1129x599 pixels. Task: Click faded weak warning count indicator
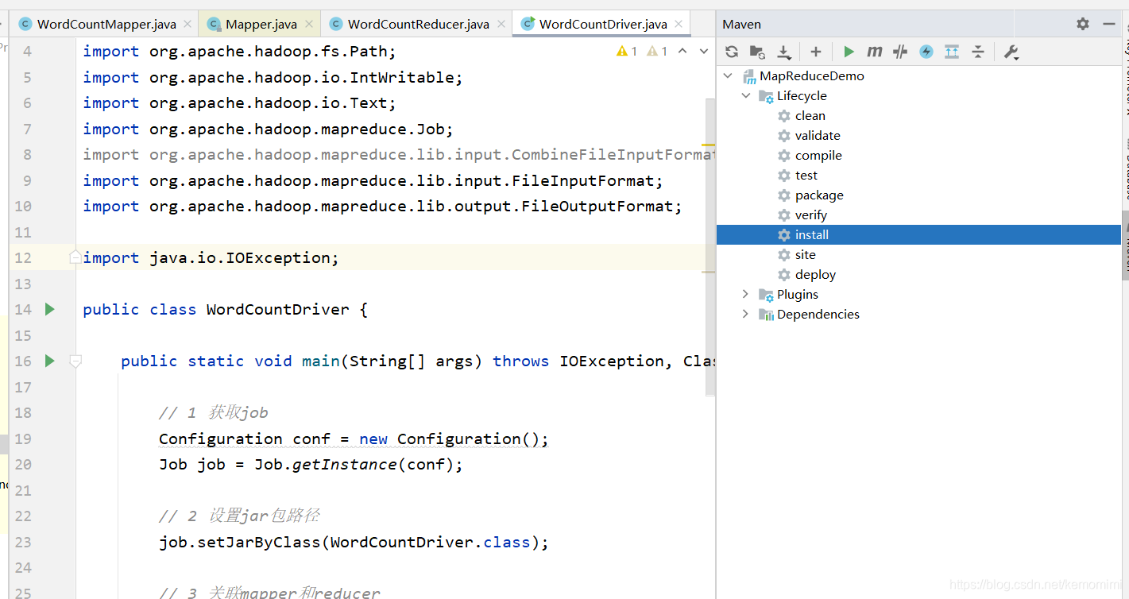point(657,51)
